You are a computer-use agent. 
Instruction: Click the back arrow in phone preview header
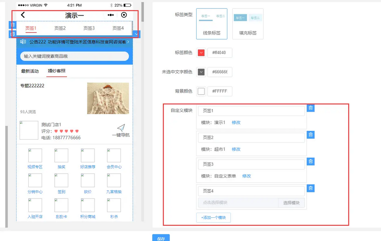pos(23,15)
